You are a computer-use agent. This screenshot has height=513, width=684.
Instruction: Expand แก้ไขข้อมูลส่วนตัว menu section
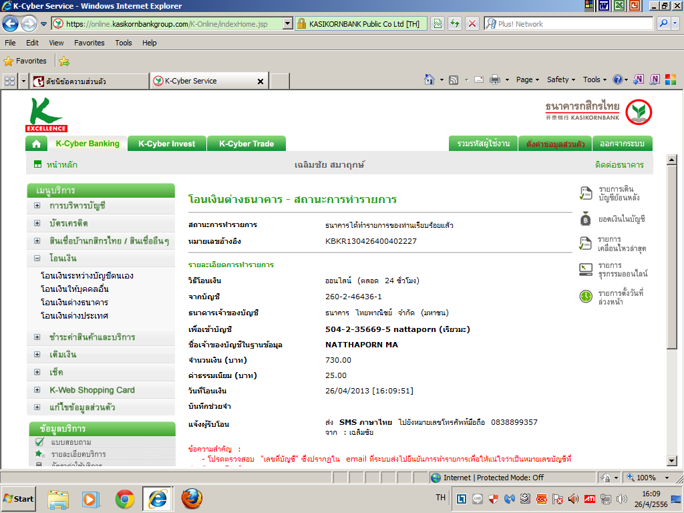pos(37,407)
